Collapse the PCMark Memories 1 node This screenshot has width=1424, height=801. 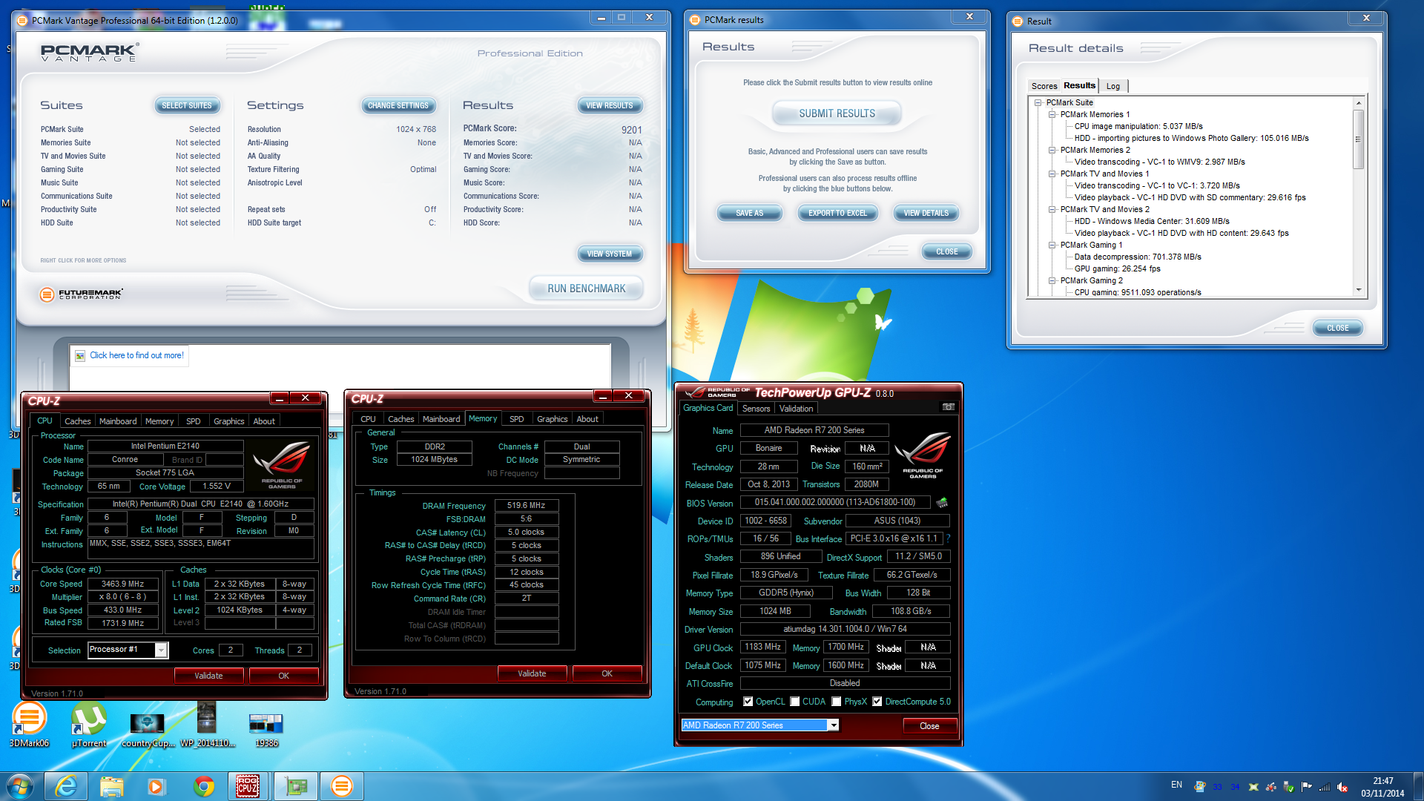[1052, 115]
